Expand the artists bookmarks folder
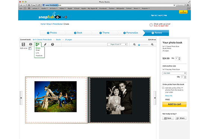Image resolution: width=211 pixels, height=139 pixels. point(36,9)
